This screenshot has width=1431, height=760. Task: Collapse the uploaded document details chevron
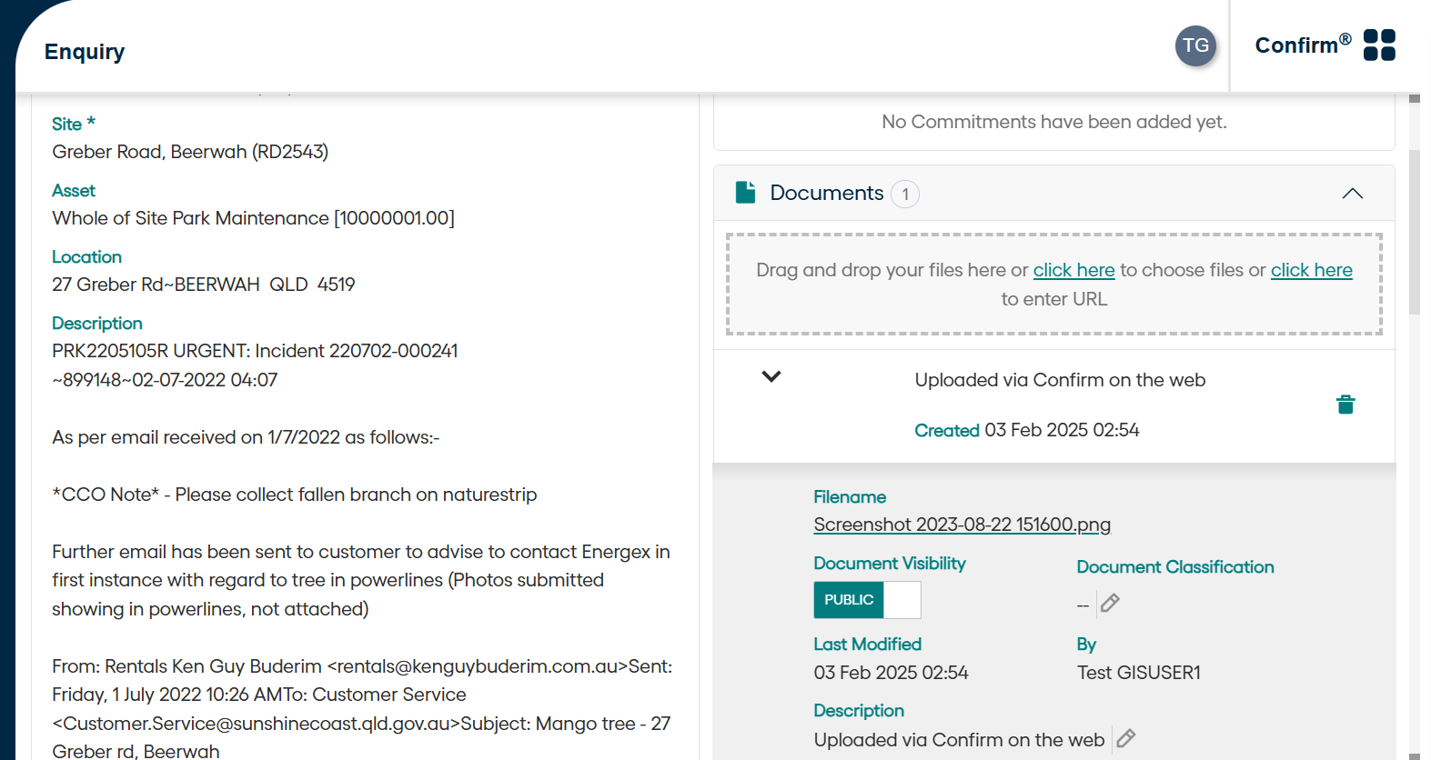[x=771, y=376]
